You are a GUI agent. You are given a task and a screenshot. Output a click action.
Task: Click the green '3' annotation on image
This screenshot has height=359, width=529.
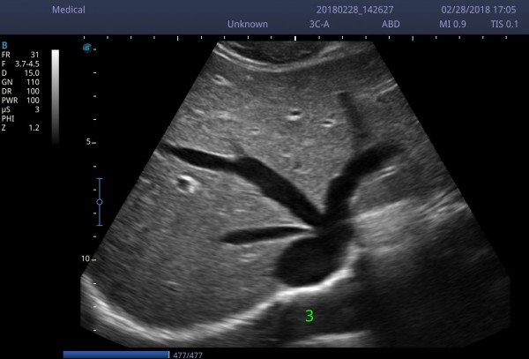click(x=309, y=316)
